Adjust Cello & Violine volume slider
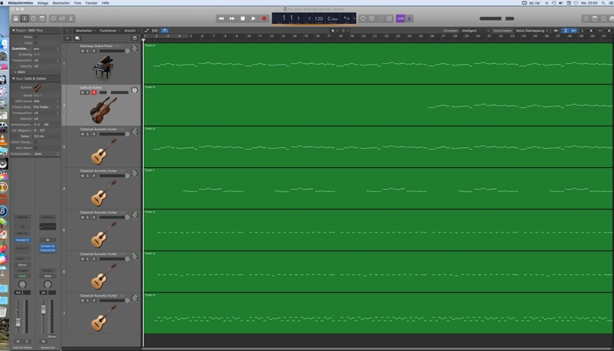 coord(114,93)
